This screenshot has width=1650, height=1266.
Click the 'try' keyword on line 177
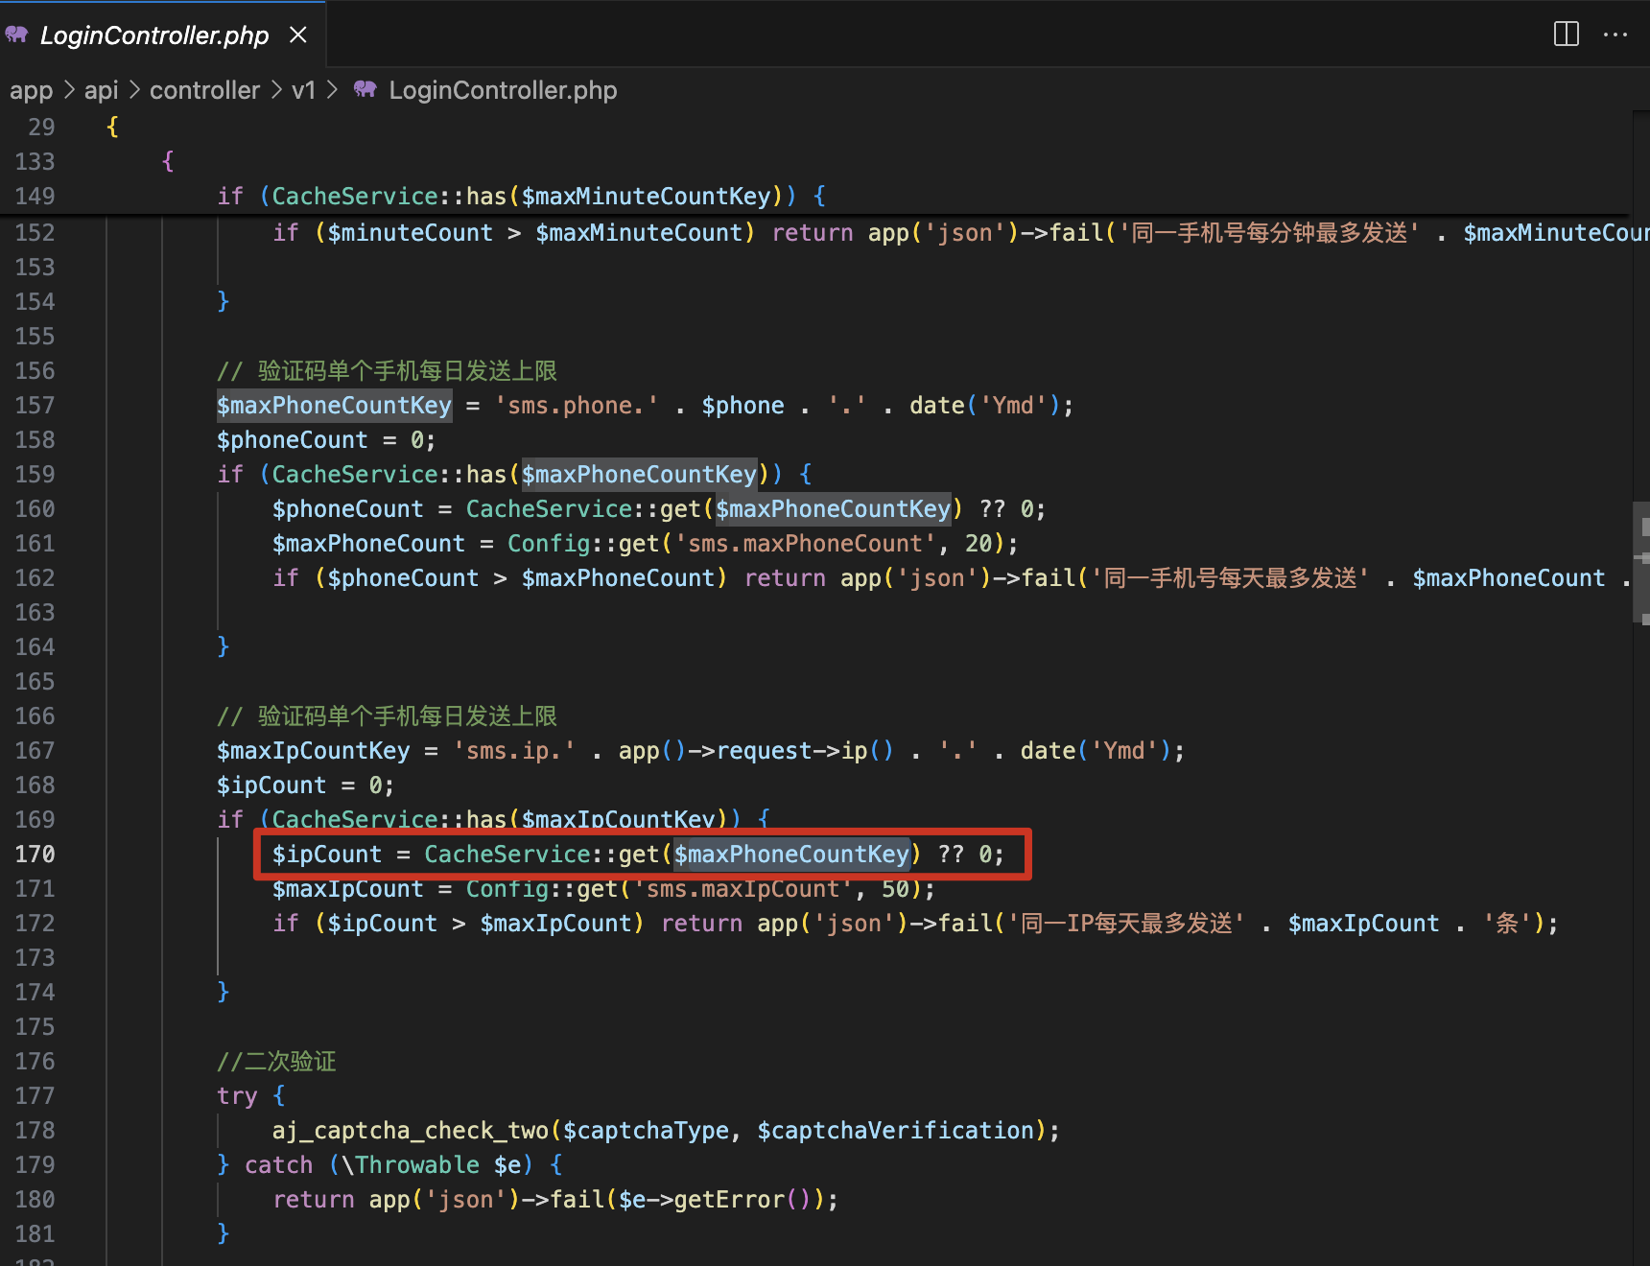pyautogui.click(x=237, y=1096)
